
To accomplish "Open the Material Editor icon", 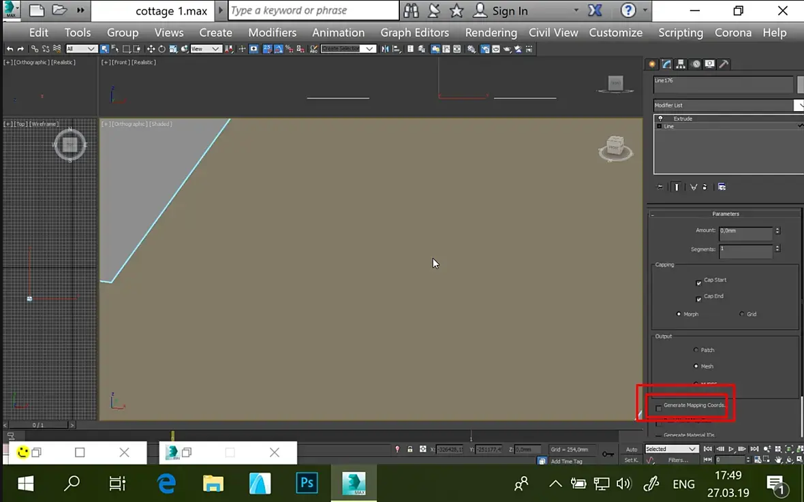I will pyautogui.click(x=471, y=49).
